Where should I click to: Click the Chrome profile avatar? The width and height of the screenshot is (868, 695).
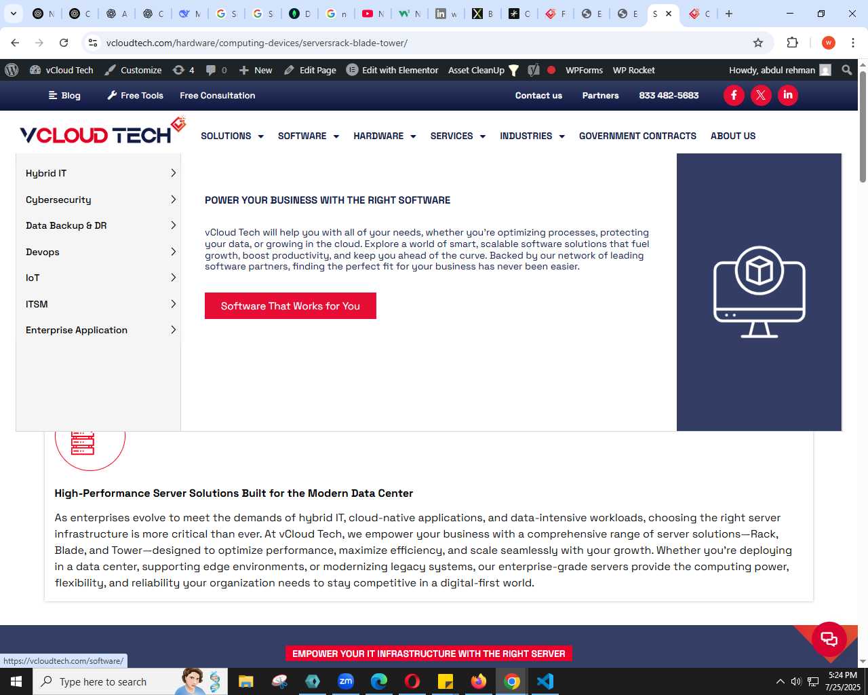pos(828,43)
